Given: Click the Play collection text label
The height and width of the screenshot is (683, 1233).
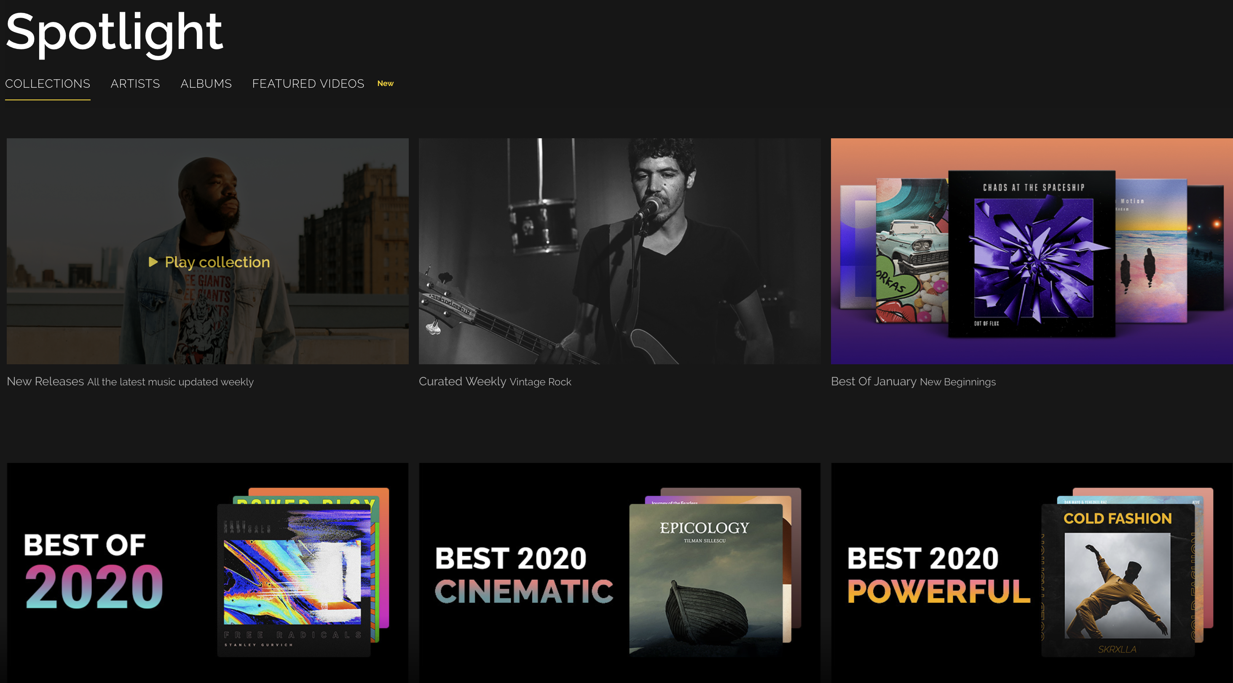Looking at the screenshot, I should click(217, 262).
